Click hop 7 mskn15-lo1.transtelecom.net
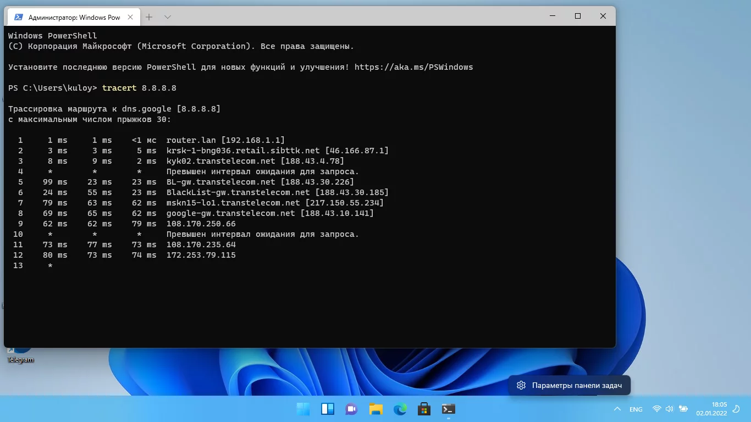This screenshot has height=422, width=751. point(275,203)
